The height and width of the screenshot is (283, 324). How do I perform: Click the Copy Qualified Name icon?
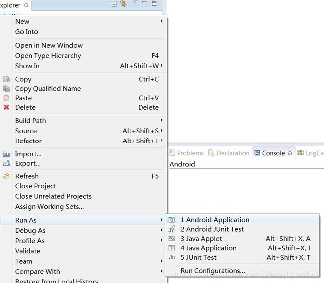pos(6,88)
